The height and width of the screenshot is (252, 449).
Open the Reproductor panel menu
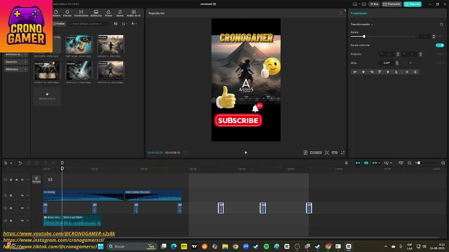[341, 13]
